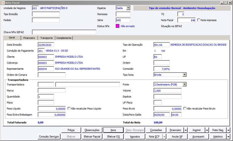Click the Ordem de Compra field

tap(52, 75)
